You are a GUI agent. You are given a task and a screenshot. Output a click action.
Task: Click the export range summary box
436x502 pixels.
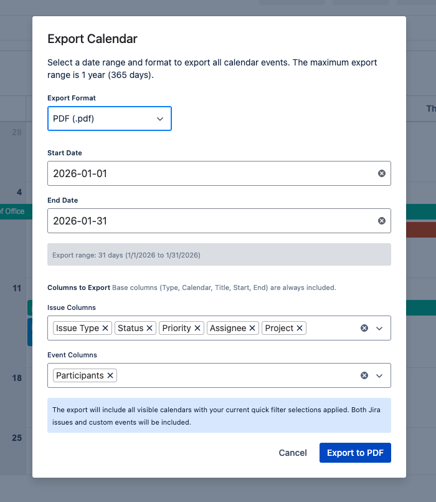219,254
